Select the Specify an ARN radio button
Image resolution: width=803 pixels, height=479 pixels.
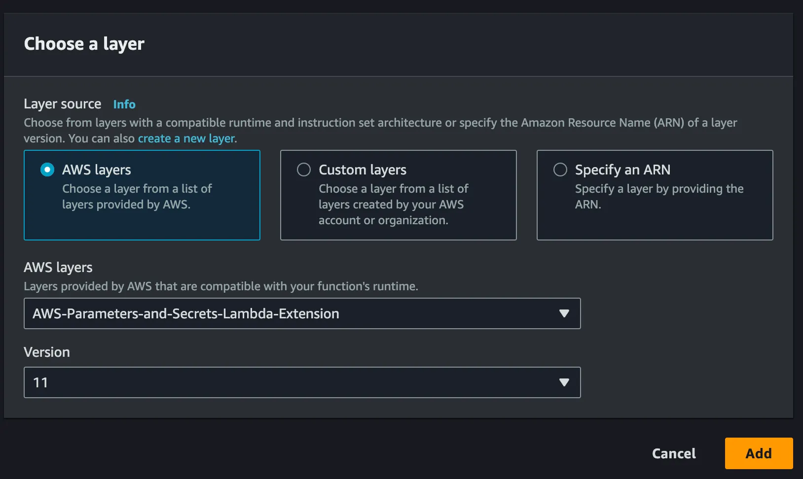coord(560,170)
